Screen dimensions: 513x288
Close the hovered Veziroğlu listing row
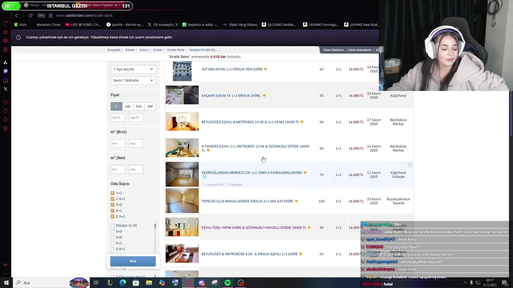tap(410, 165)
